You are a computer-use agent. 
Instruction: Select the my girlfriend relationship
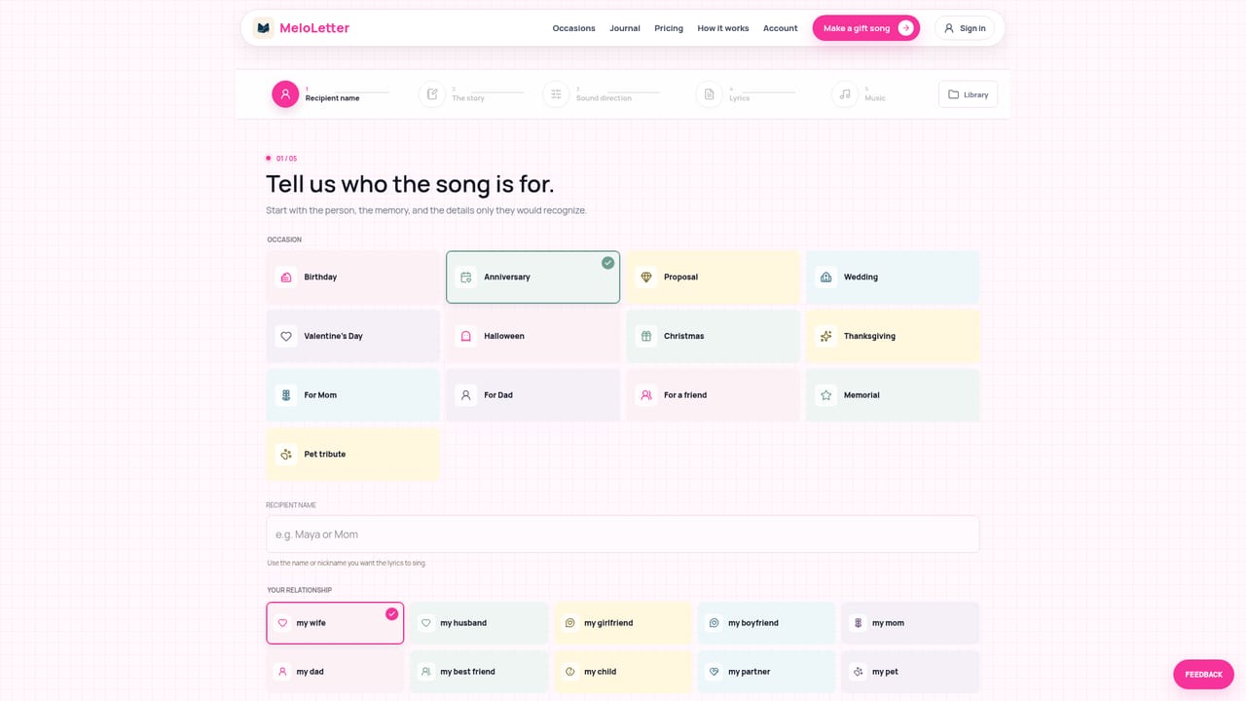click(621, 623)
